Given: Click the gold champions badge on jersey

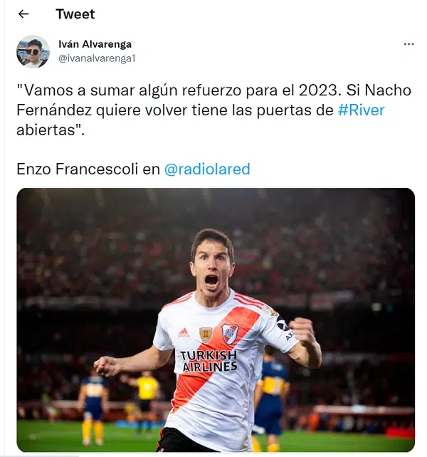Looking at the screenshot, I should (206, 335).
